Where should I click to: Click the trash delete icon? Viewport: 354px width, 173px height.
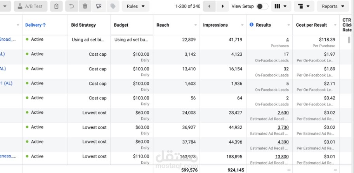click(x=85, y=6)
